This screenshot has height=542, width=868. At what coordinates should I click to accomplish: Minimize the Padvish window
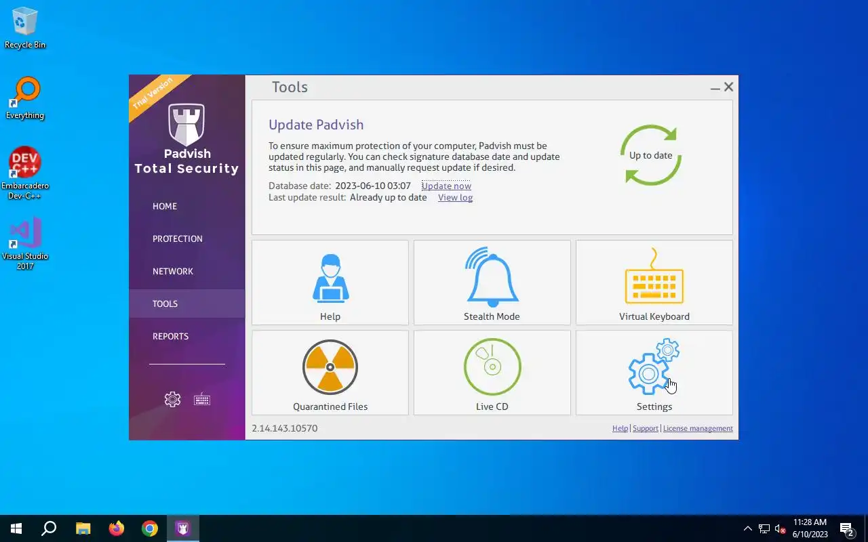click(715, 88)
